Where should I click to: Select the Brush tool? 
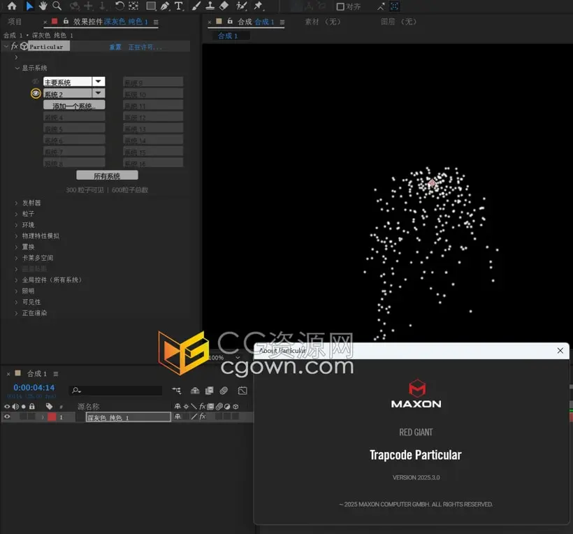click(x=196, y=6)
